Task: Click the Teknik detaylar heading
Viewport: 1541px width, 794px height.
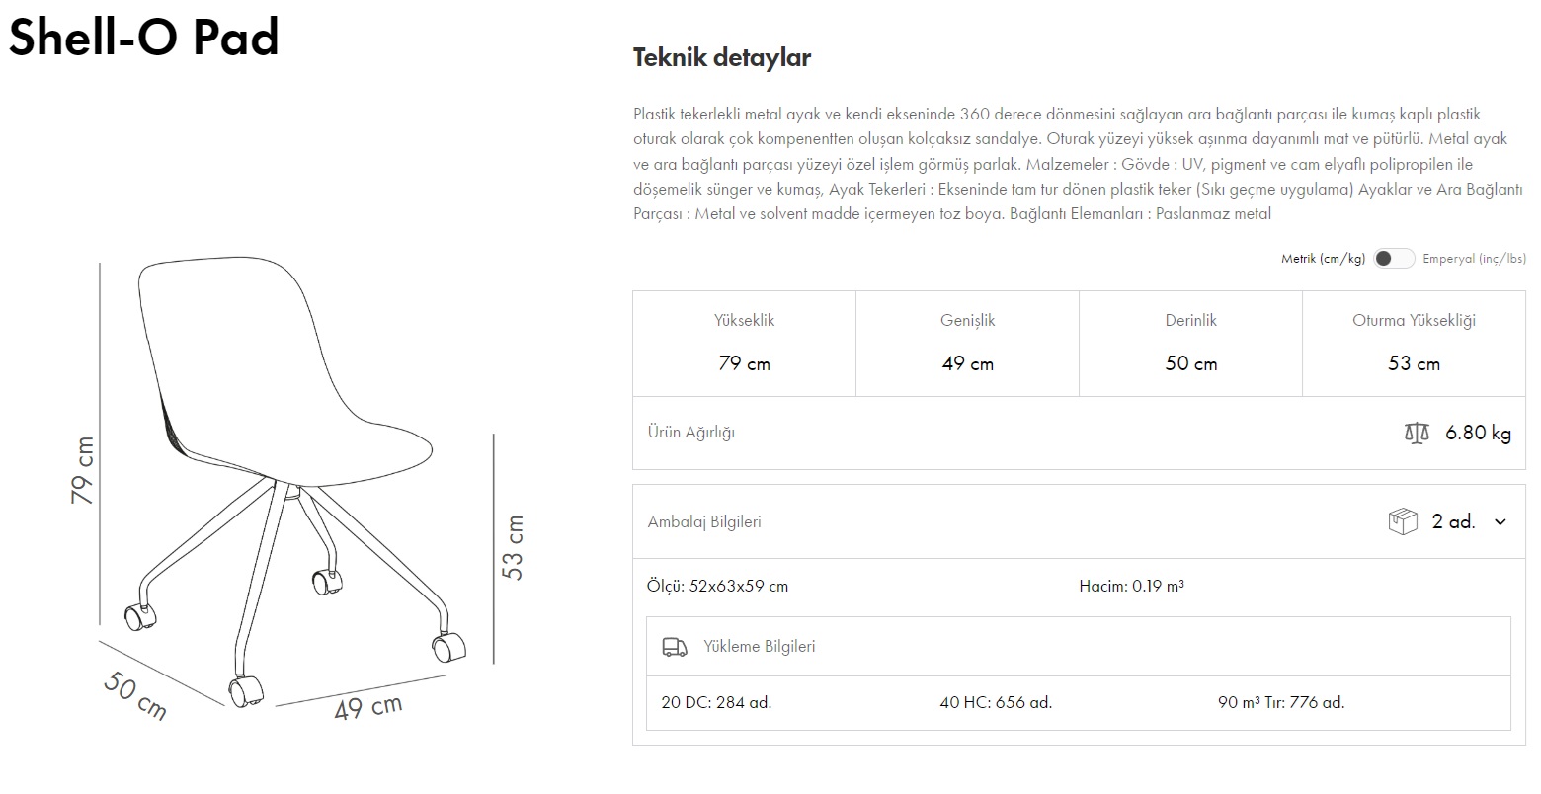Action: click(x=721, y=57)
